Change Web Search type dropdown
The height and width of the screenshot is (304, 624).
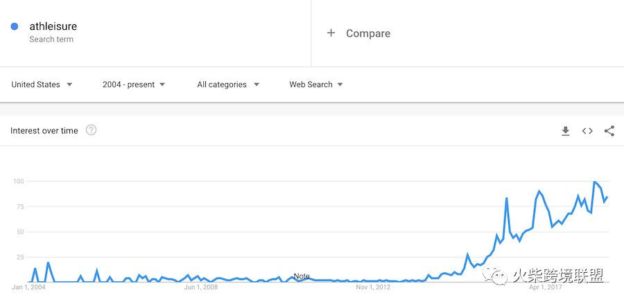click(x=316, y=84)
